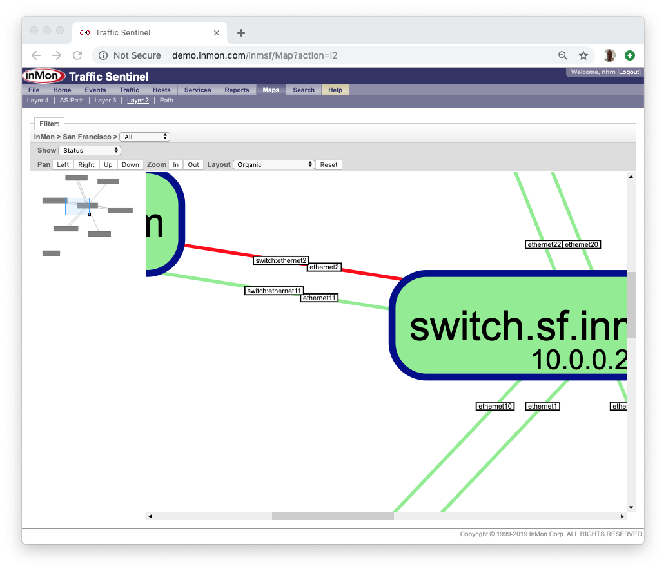Open the zoom magnifier icon in the address bar

point(563,55)
